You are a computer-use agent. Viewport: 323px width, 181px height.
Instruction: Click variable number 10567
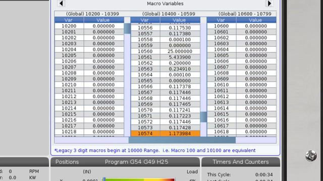[x=145, y=93]
